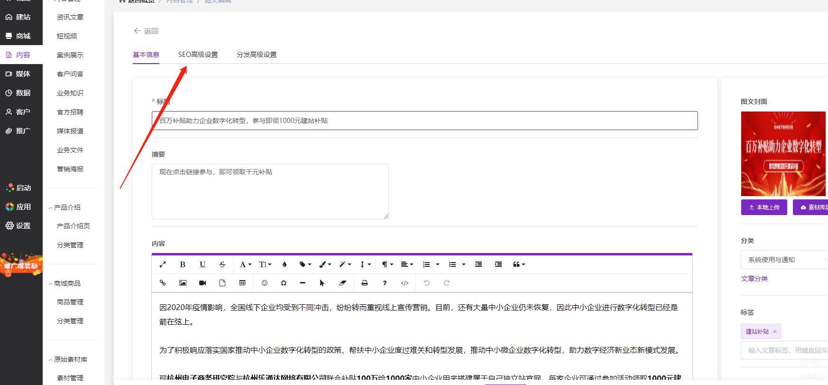This screenshot has width=828, height=385.
Task: Insert a table in the editor
Action: [242, 283]
